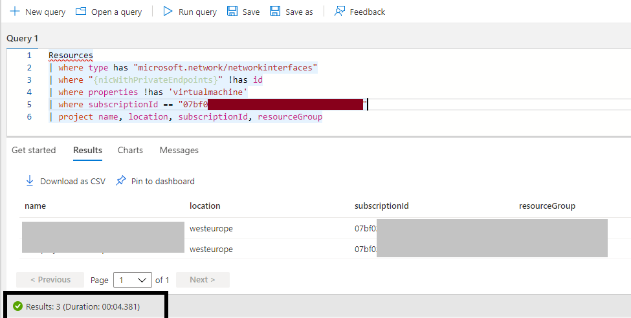Click the subscriptionId column header
Viewport: 631px width, 318px height.
(x=381, y=206)
